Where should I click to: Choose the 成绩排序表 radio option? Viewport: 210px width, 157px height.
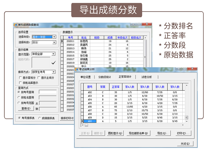(x=40, y=118)
